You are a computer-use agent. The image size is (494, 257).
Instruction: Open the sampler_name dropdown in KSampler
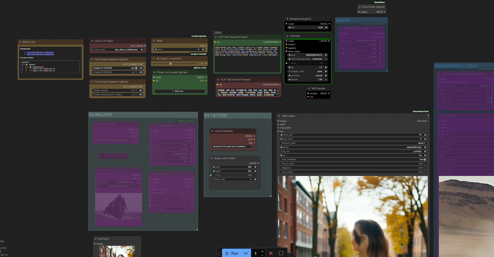(x=308, y=72)
